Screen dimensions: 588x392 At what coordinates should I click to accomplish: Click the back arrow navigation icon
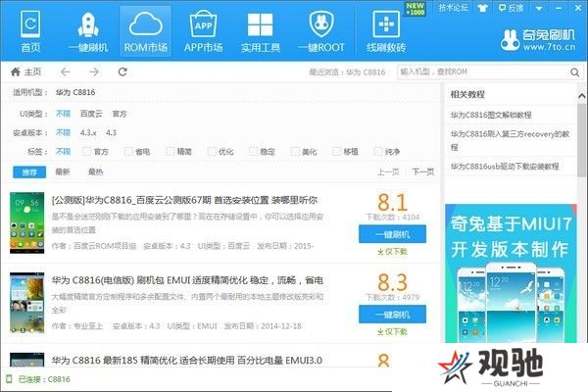66,72
